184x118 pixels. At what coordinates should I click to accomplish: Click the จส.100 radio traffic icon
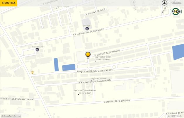(x=176, y=11)
